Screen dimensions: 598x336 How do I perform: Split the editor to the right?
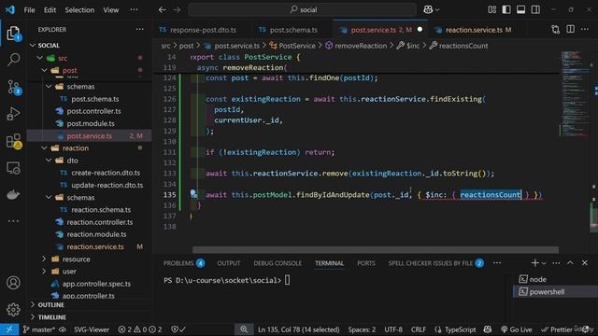click(570, 30)
